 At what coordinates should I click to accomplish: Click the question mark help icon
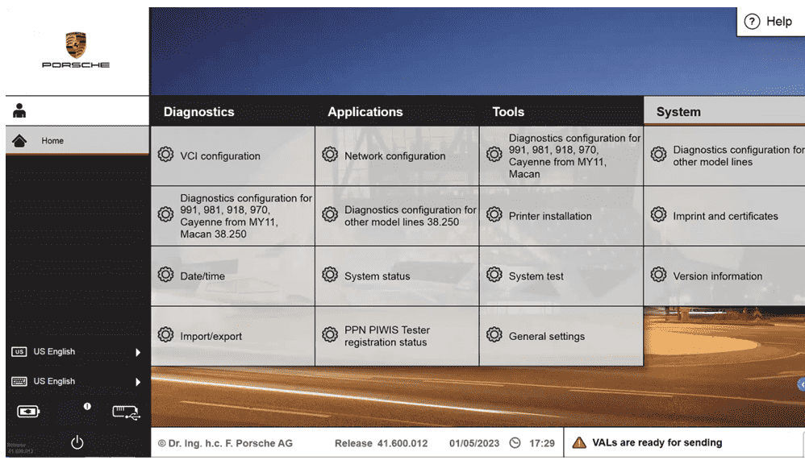click(x=752, y=22)
